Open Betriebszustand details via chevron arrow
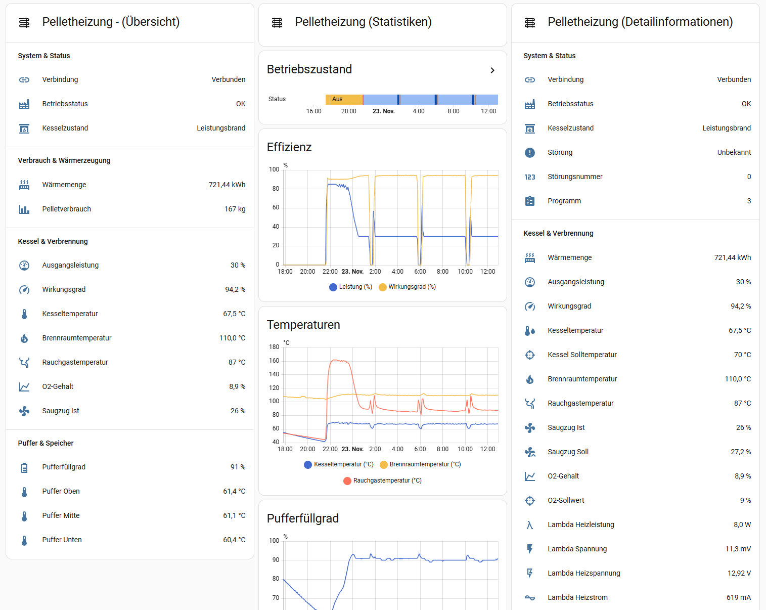The height and width of the screenshot is (610, 766). tap(492, 70)
